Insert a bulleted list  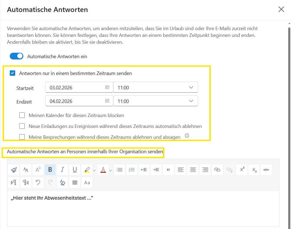click(120, 170)
